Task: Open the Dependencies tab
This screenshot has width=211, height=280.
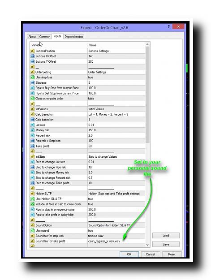Action: (x=74, y=37)
